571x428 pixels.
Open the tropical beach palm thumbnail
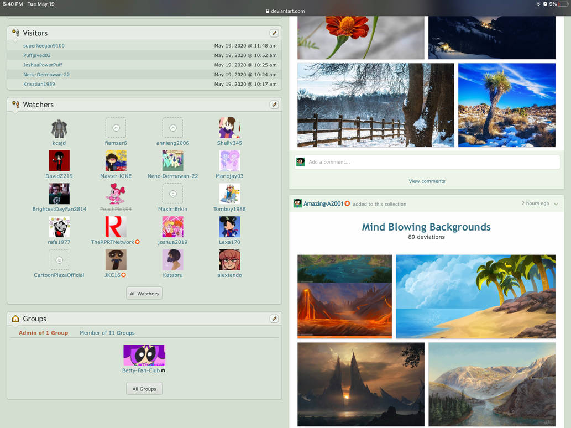point(475,296)
